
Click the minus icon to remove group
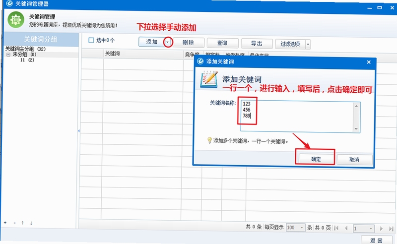click(15, 223)
